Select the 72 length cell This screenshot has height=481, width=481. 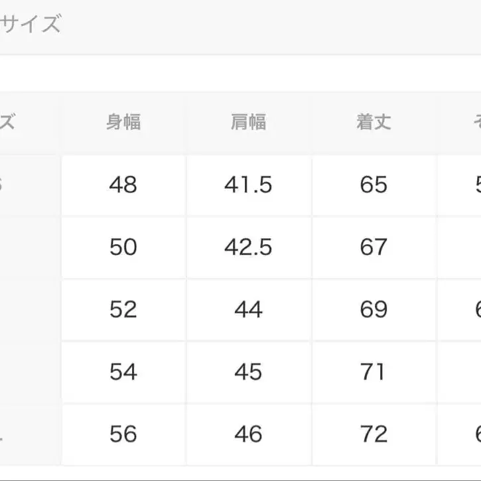[x=374, y=435]
